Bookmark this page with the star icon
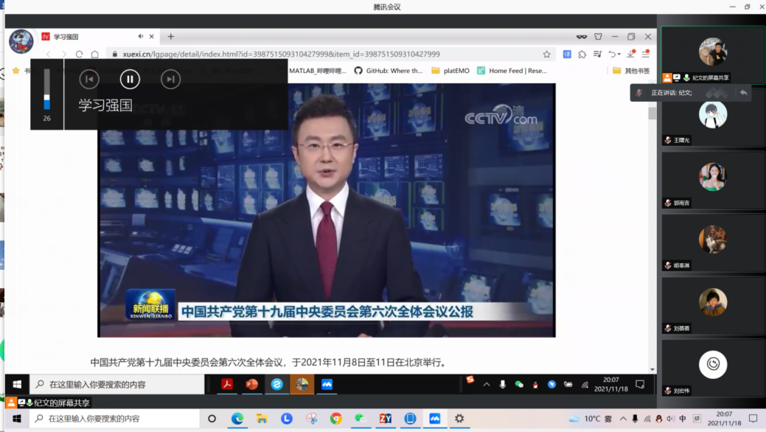 (x=546, y=54)
